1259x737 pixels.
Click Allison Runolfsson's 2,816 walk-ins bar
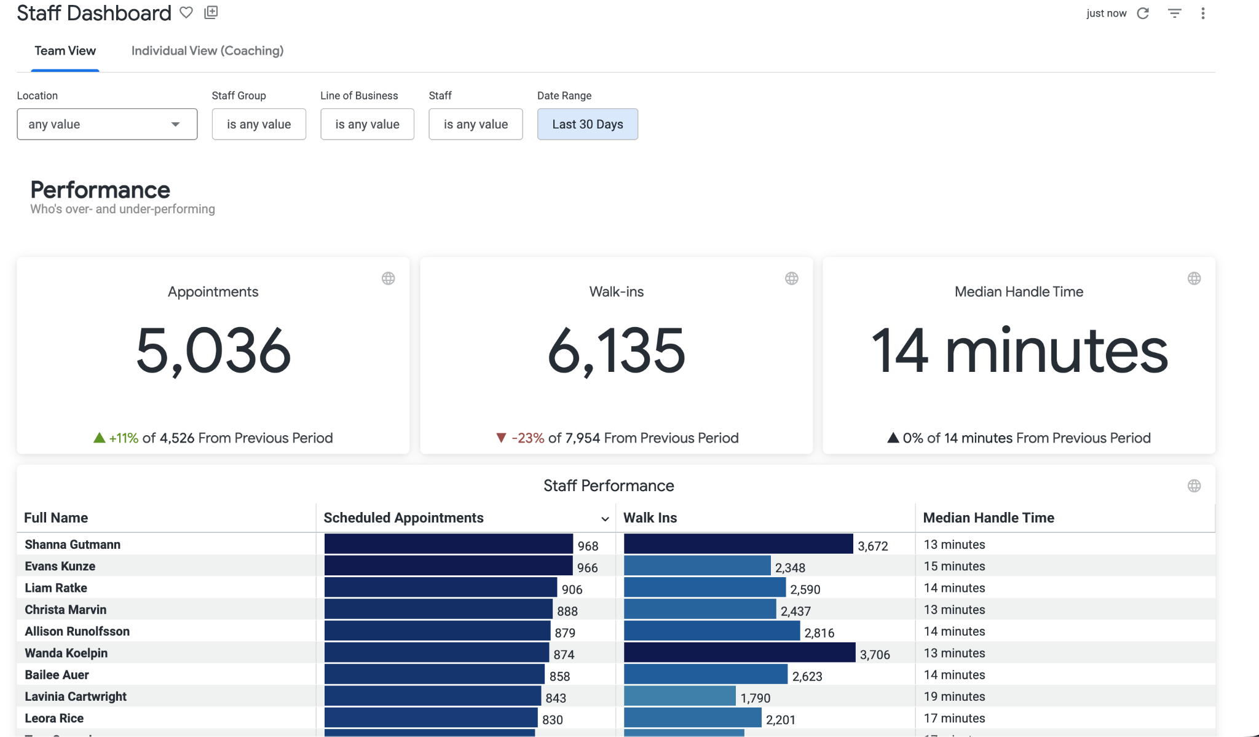pos(712,631)
